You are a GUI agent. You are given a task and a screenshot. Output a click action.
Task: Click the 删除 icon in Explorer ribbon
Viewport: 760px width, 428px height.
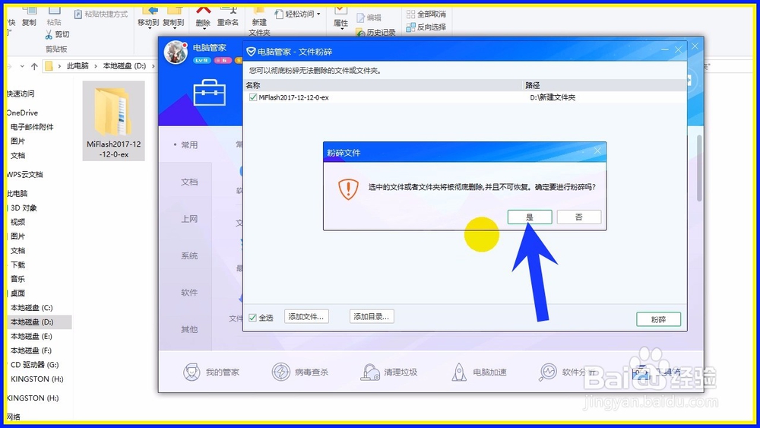tap(203, 17)
